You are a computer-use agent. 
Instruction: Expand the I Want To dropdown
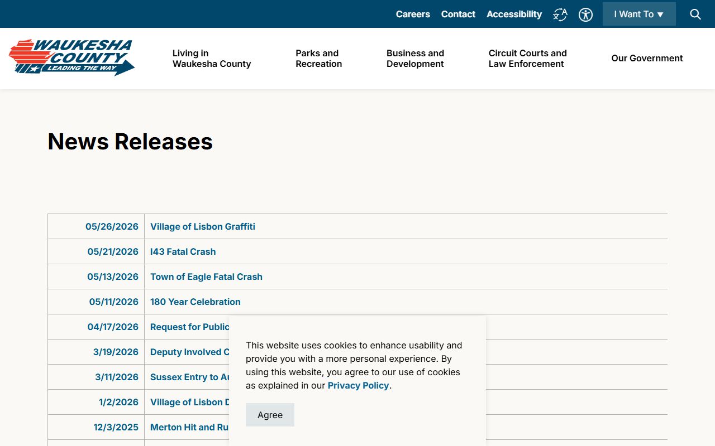[639, 14]
